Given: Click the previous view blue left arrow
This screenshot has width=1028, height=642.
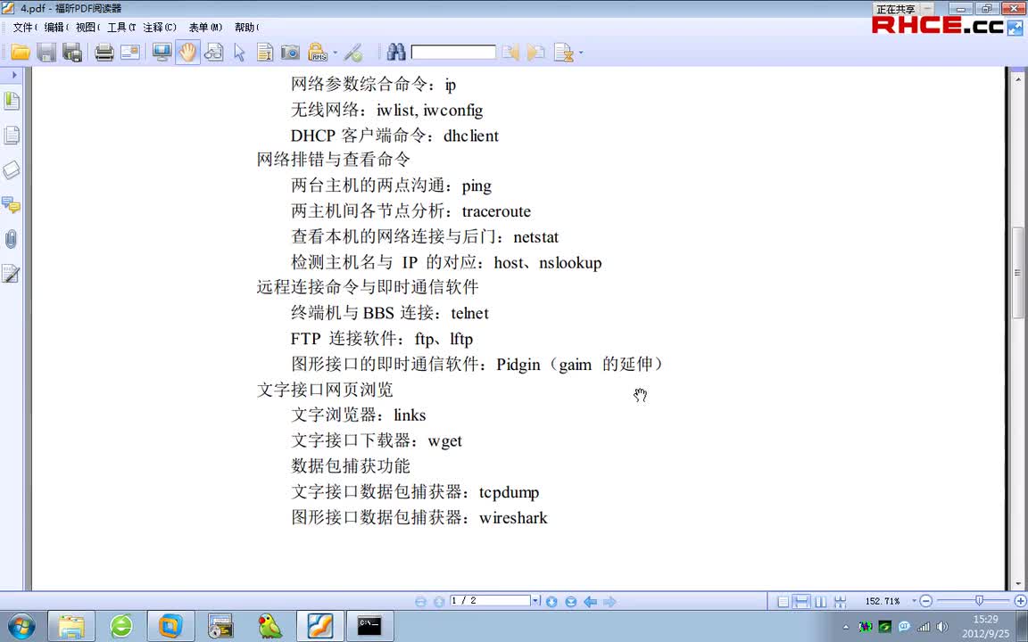Looking at the screenshot, I should pos(590,601).
